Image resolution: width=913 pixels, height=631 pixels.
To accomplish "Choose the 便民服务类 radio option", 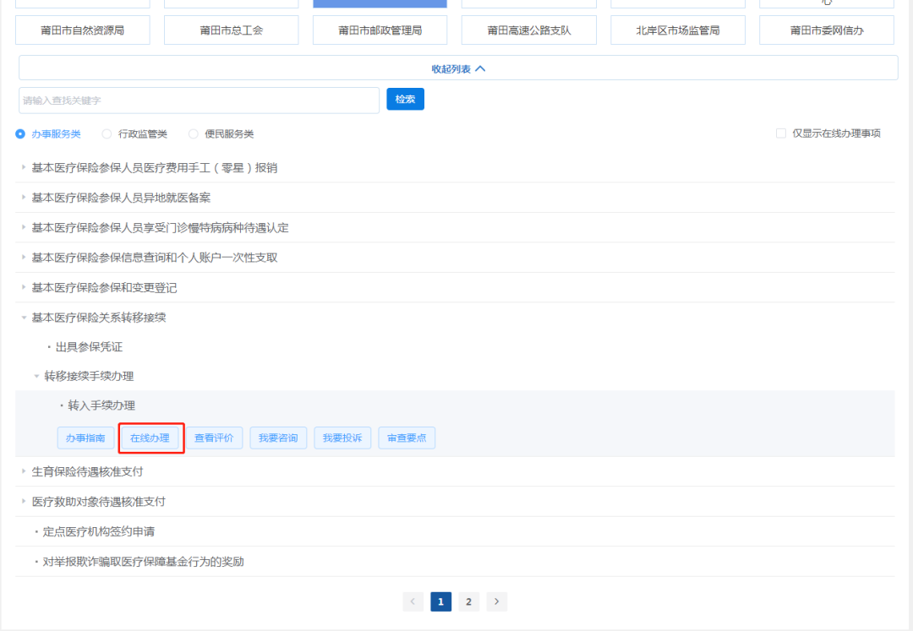I will 193,133.
